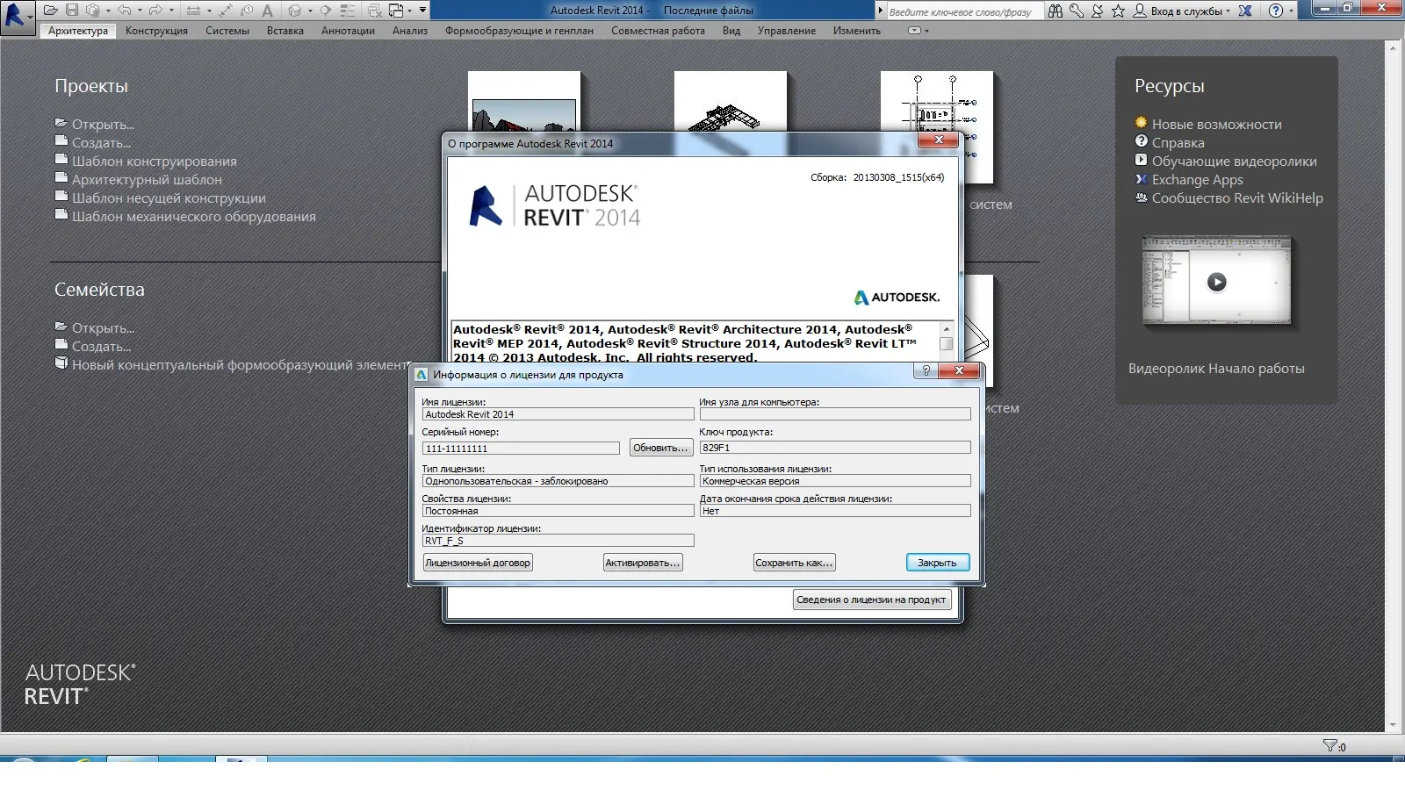
Task: Click the Undo arrow icon
Action: click(x=124, y=11)
